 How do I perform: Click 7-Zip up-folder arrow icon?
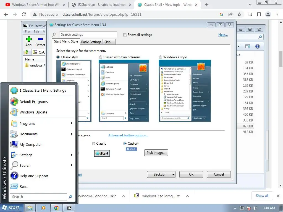[x=26, y=52]
